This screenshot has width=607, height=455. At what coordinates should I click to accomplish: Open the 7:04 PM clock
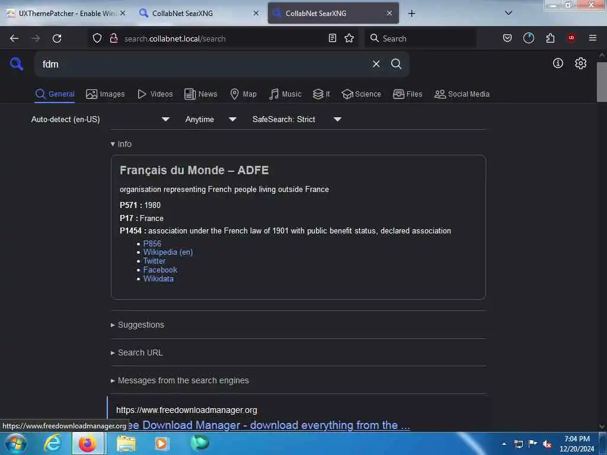click(577, 444)
